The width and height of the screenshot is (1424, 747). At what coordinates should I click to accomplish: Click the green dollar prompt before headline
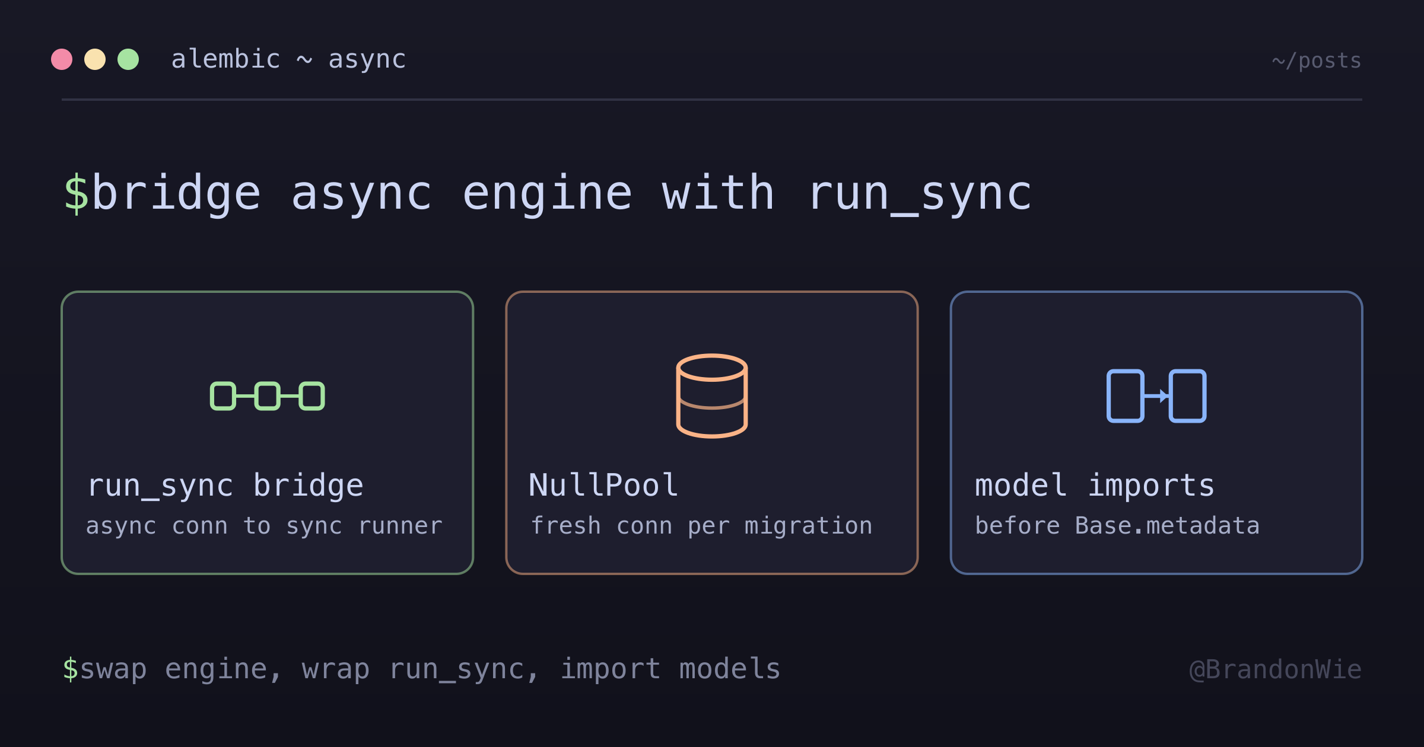[x=77, y=193]
